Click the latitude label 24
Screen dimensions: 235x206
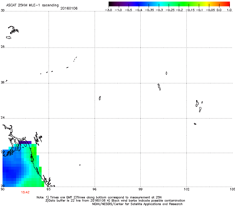pyautogui.click(x=3, y=118)
